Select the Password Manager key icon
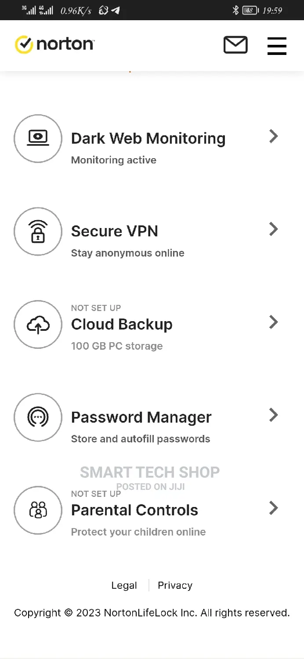Image resolution: width=304 pixels, height=659 pixels. pos(38,417)
